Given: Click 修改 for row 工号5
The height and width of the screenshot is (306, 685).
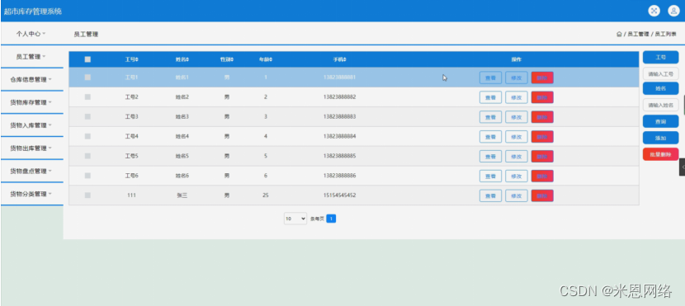Looking at the screenshot, I should coord(517,156).
